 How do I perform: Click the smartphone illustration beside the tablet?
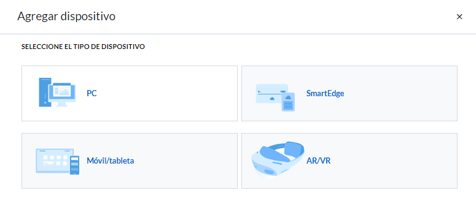(74, 165)
